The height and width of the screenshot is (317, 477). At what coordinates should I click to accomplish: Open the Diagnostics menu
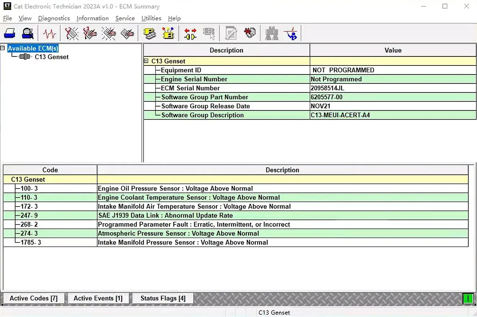(54, 18)
